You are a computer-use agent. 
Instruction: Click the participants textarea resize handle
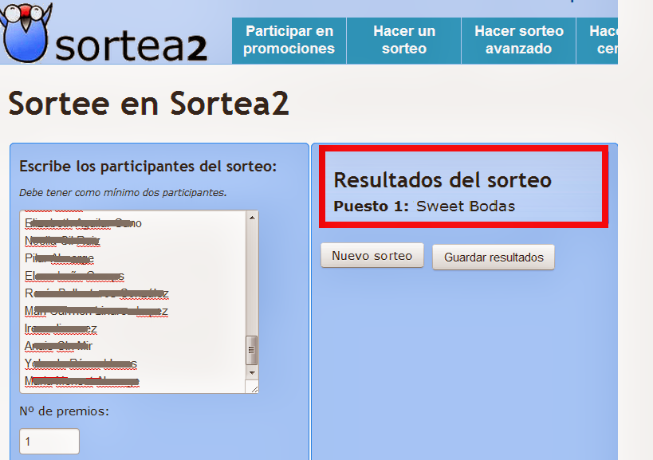tap(254, 389)
